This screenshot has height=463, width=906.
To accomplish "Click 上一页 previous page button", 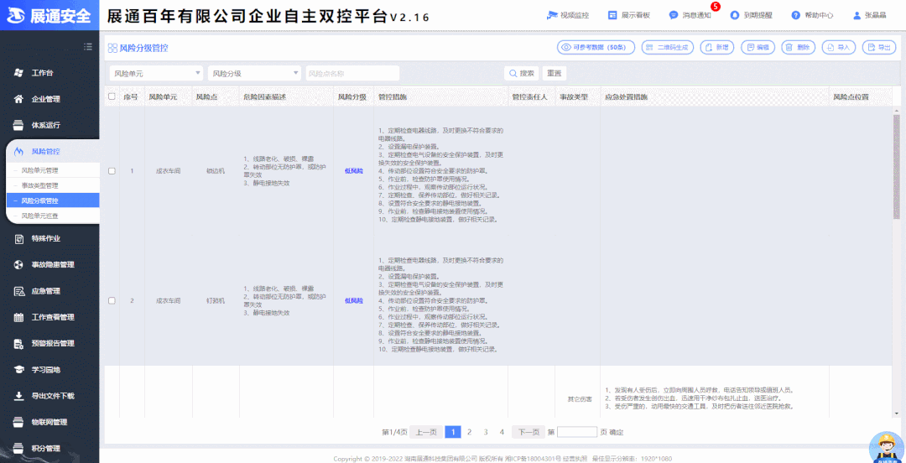I will click(426, 432).
